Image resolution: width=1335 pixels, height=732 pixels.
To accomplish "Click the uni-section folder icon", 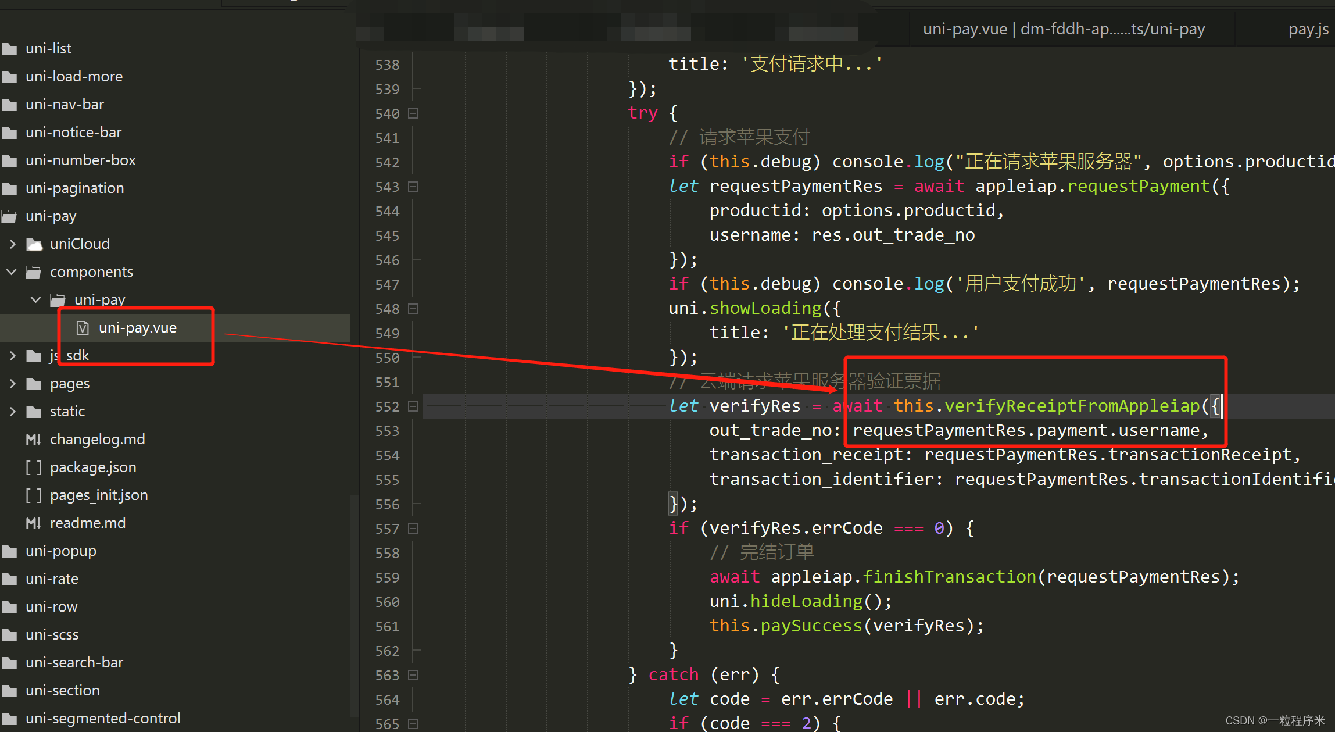I will (9, 691).
